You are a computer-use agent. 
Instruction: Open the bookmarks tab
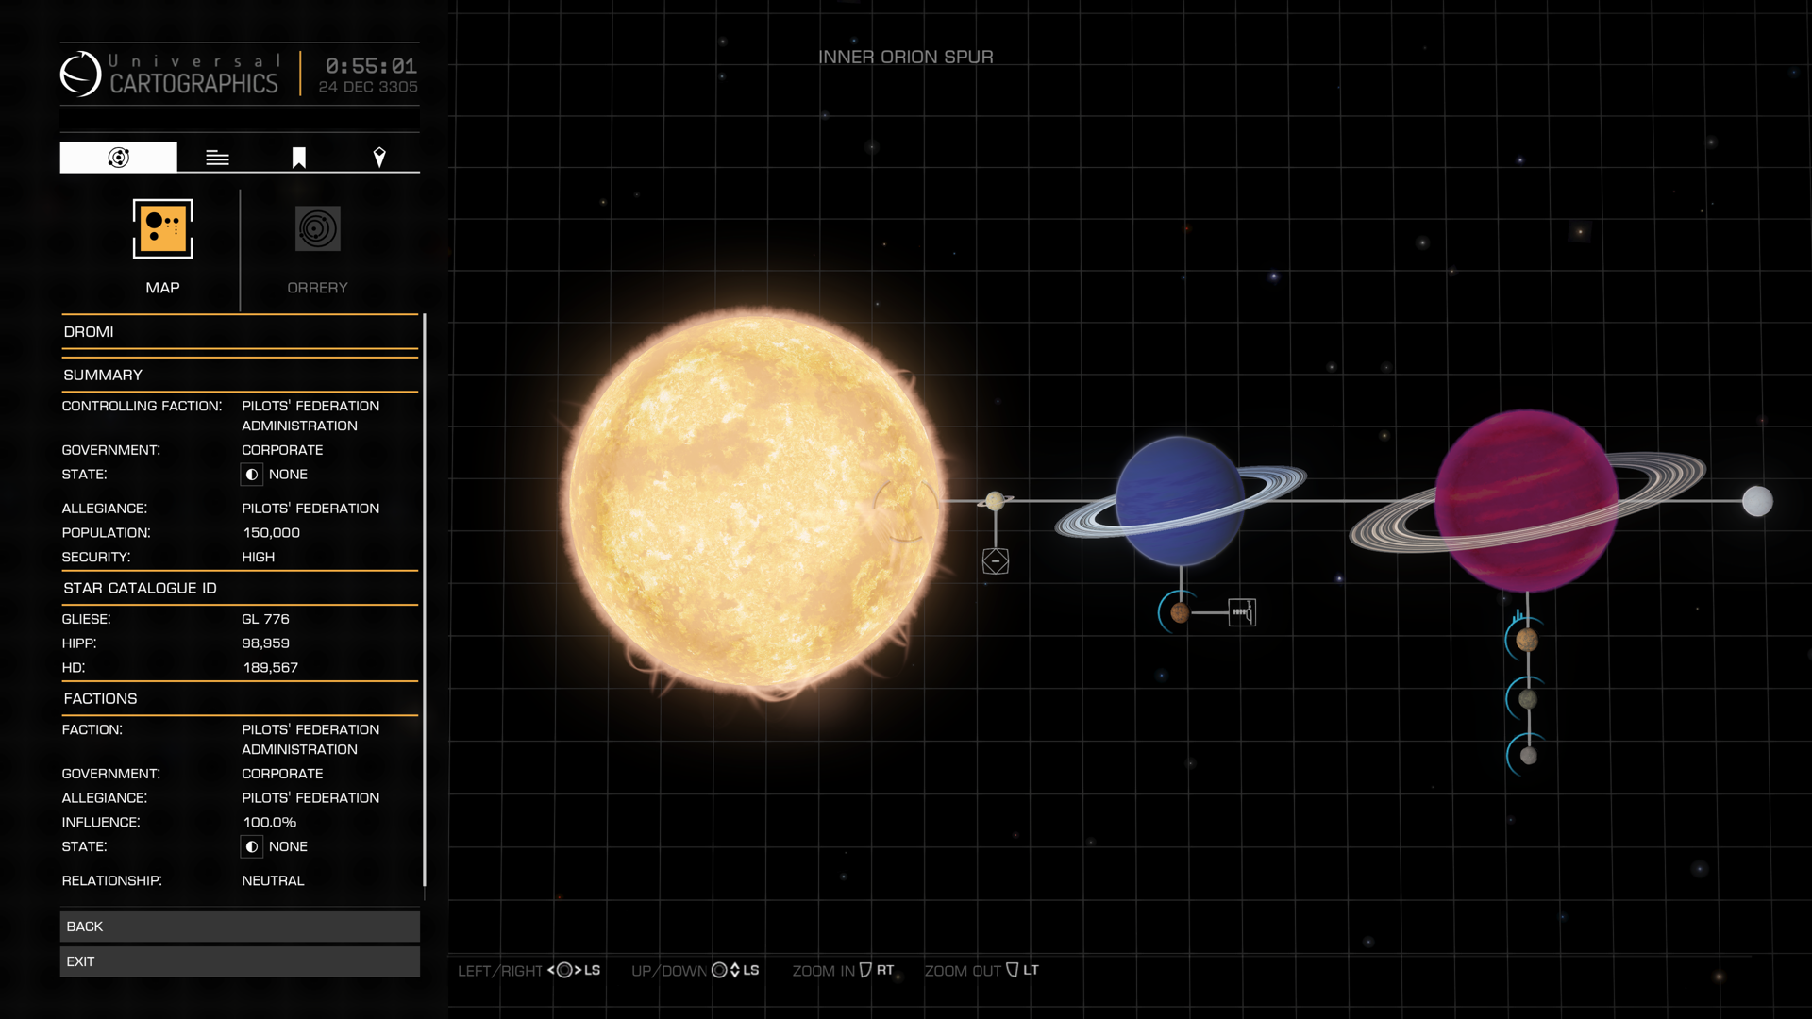pyautogui.click(x=298, y=158)
